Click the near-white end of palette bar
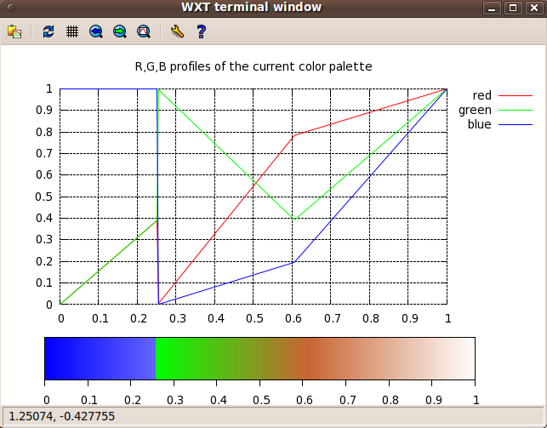 point(462,358)
